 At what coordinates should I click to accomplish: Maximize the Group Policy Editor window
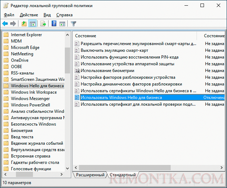(202, 6)
